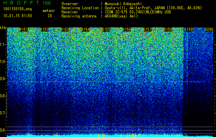Click the 0156 time marker
Viewport: 216px width, 137px height.
[127, 29]
